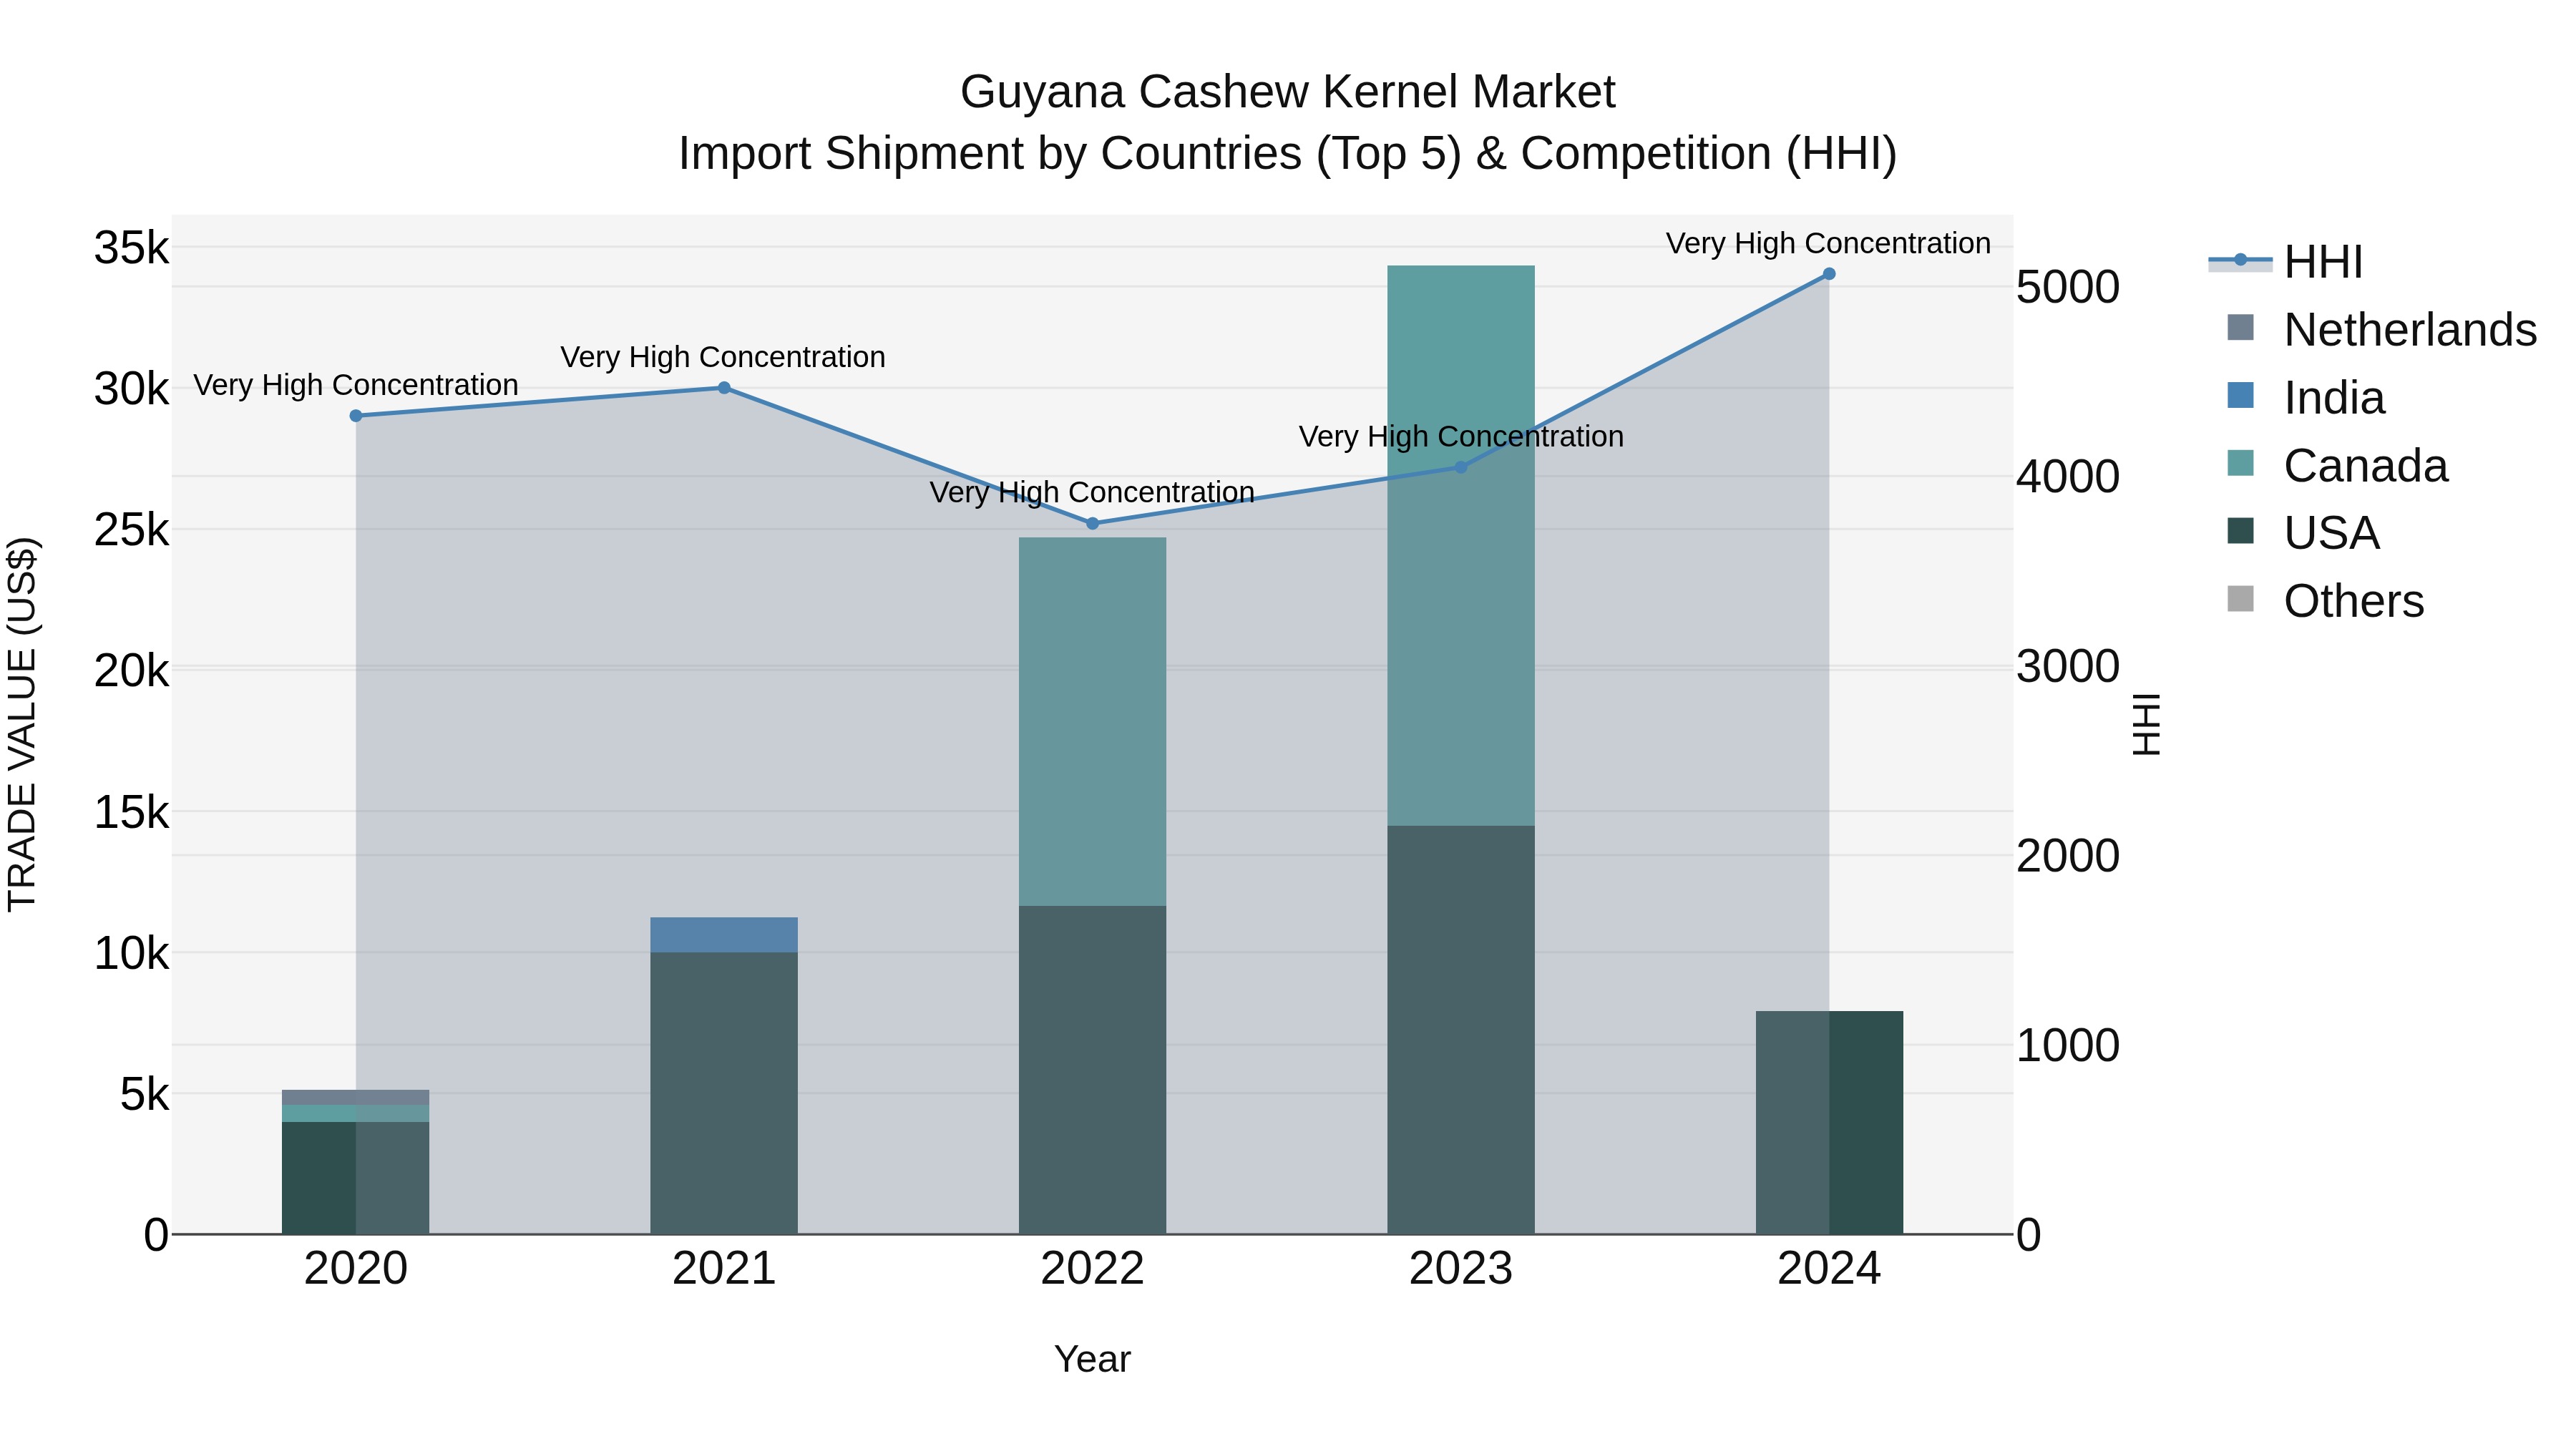Viewport: 2576px width, 1449px height.
Task: Click the Year axis title
Action: coord(1092,1360)
